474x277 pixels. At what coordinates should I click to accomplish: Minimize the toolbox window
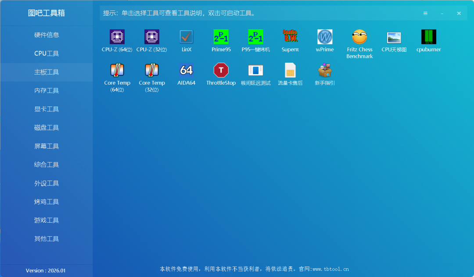[x=442, y=13]
